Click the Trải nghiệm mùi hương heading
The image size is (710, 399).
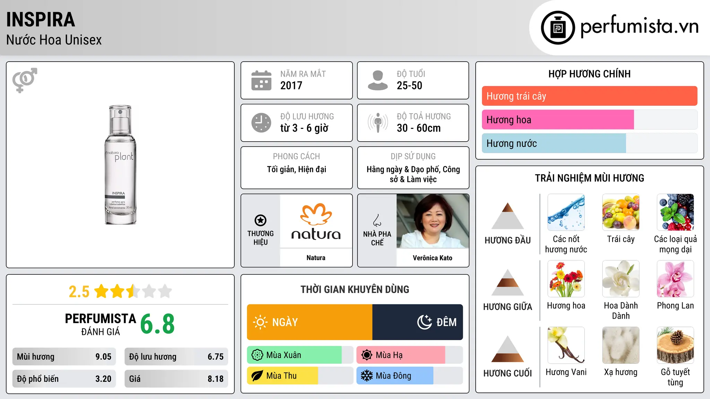[x=589, y=178]
